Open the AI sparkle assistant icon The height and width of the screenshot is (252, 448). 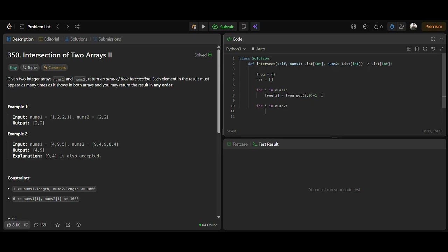255,27
